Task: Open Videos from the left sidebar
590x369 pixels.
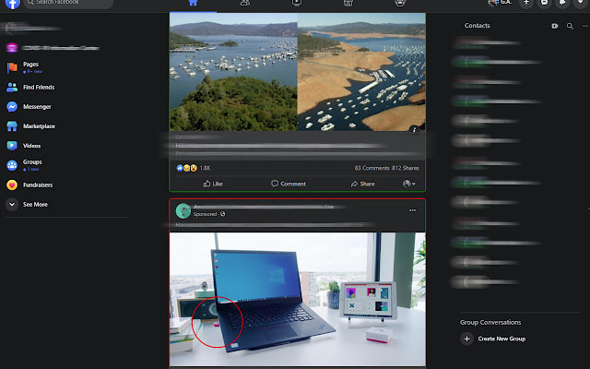Action: pyautogui.click(x=31, y=146)
